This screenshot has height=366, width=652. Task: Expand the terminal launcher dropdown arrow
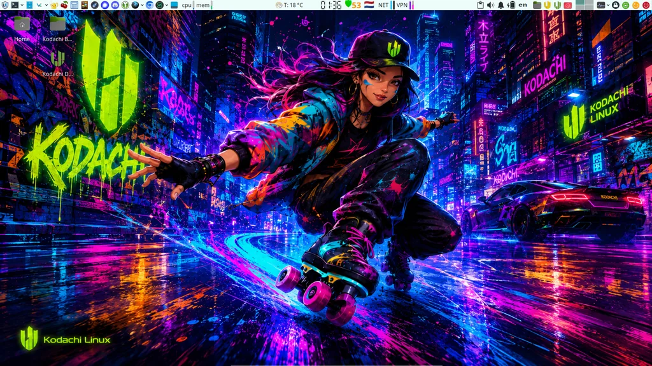pyautogui.click(x=22, y=5)
